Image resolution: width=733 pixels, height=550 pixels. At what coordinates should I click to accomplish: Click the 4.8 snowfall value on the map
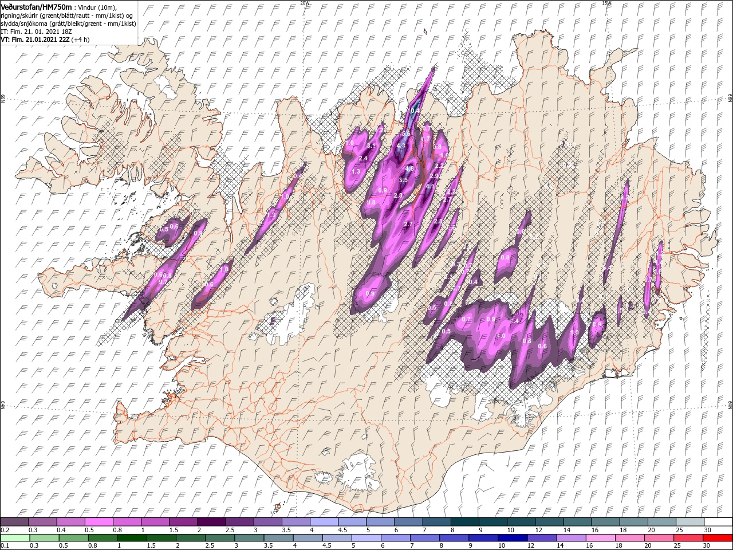(409, 168)
